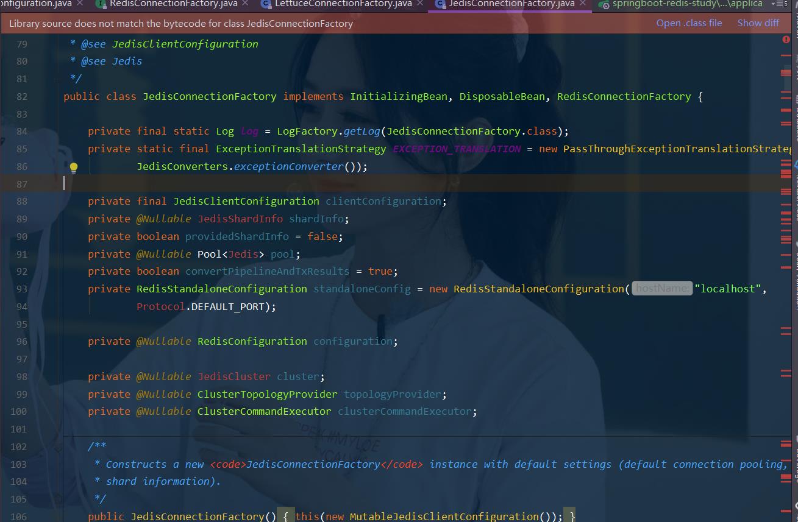This screenshot has height=522, width=798.
Task: Click JedisCluster type on line 98
Action: (234, 376)
